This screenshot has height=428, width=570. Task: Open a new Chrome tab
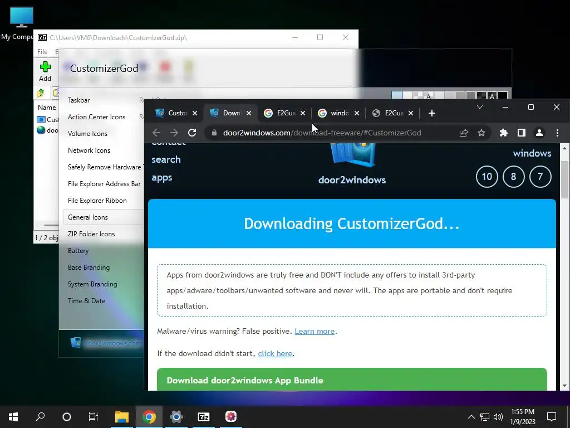[432, 113]
